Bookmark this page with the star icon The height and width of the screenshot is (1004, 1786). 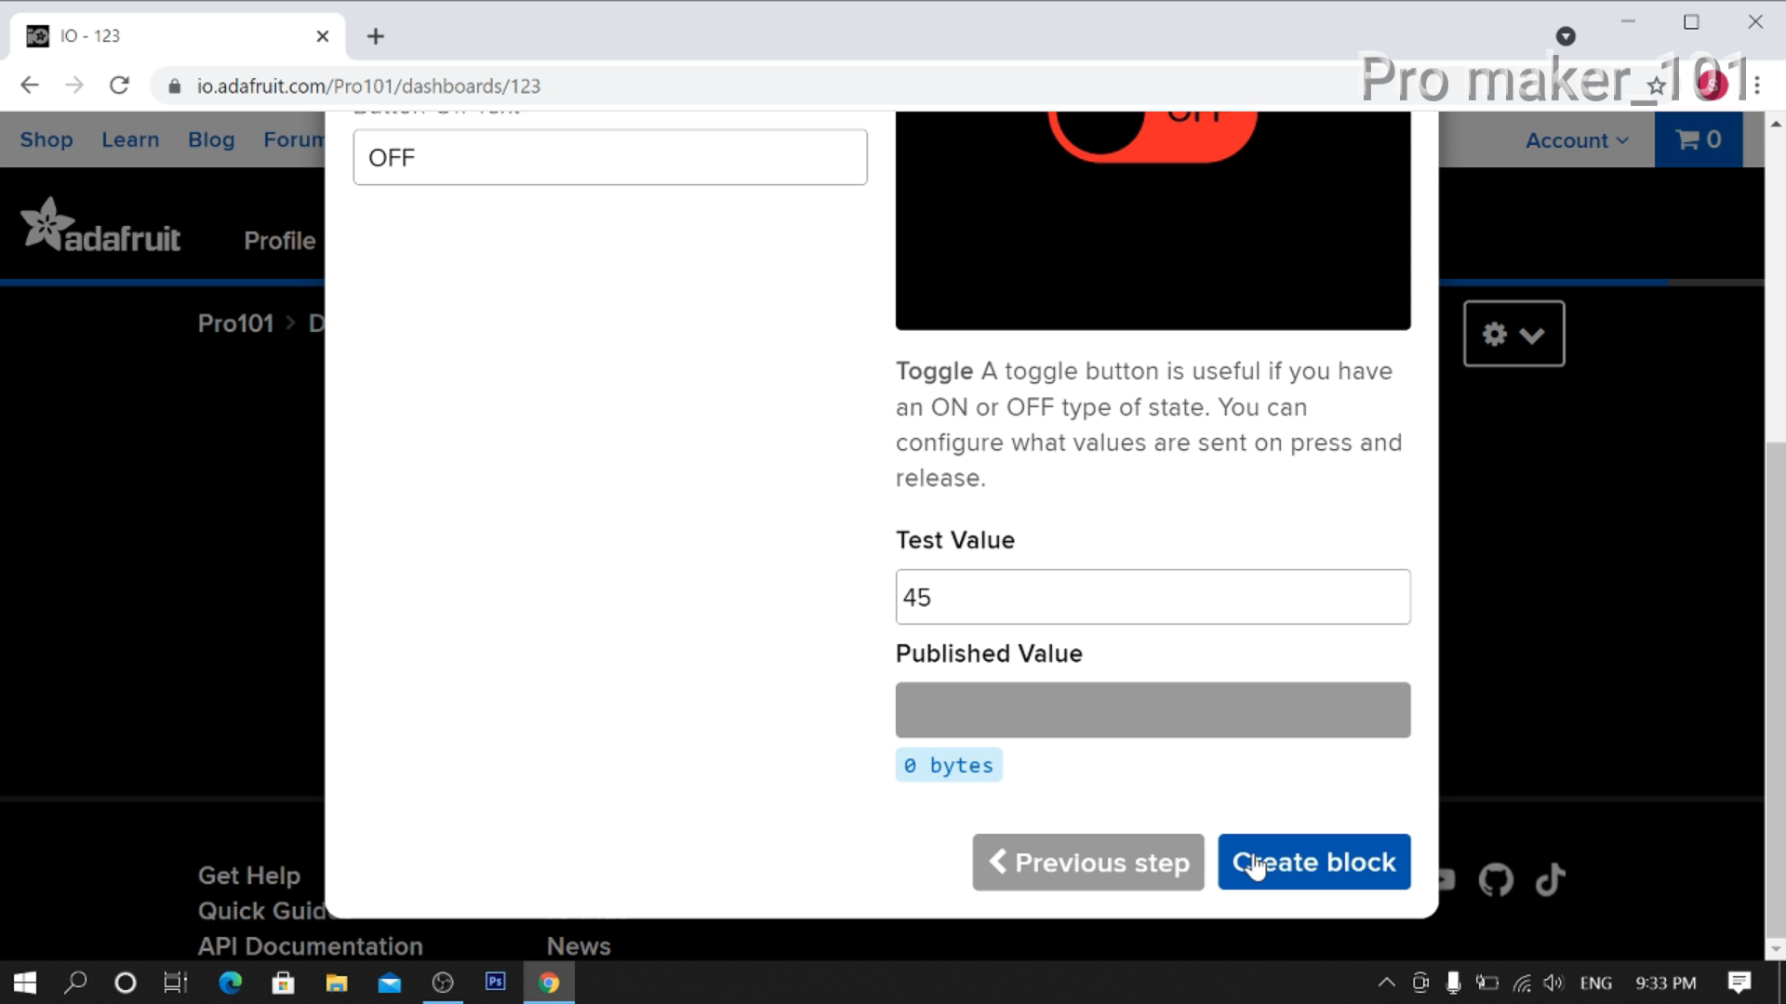(x=1657, y=86)
